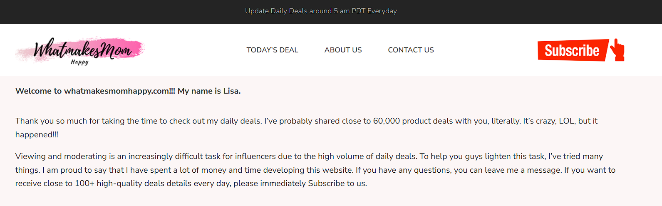Click the 'happened!!!' line of text

tap(37, 135)
